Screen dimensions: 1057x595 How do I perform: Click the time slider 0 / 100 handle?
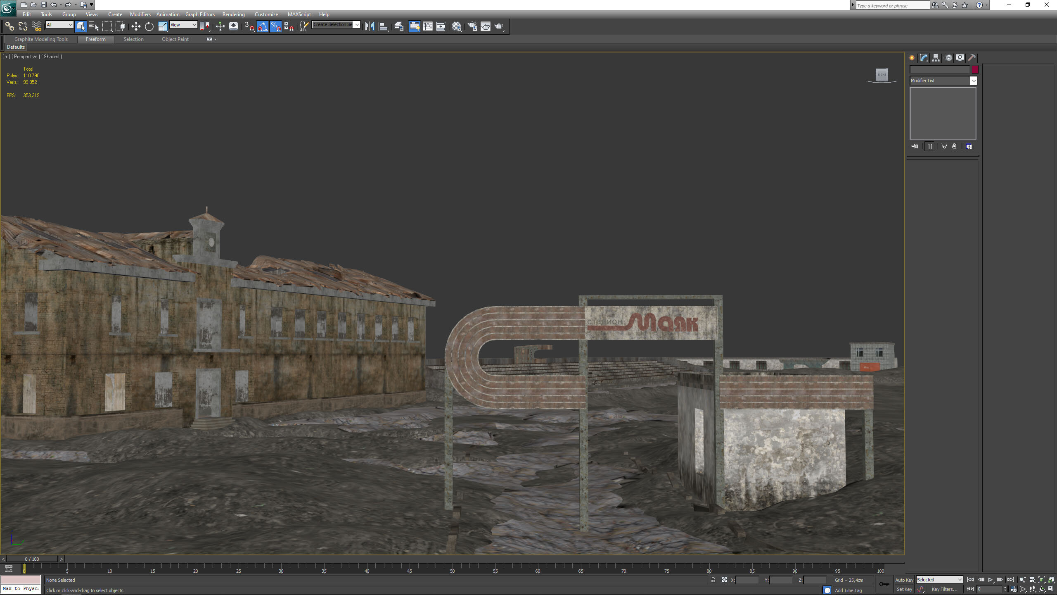[x=32, y=559]
